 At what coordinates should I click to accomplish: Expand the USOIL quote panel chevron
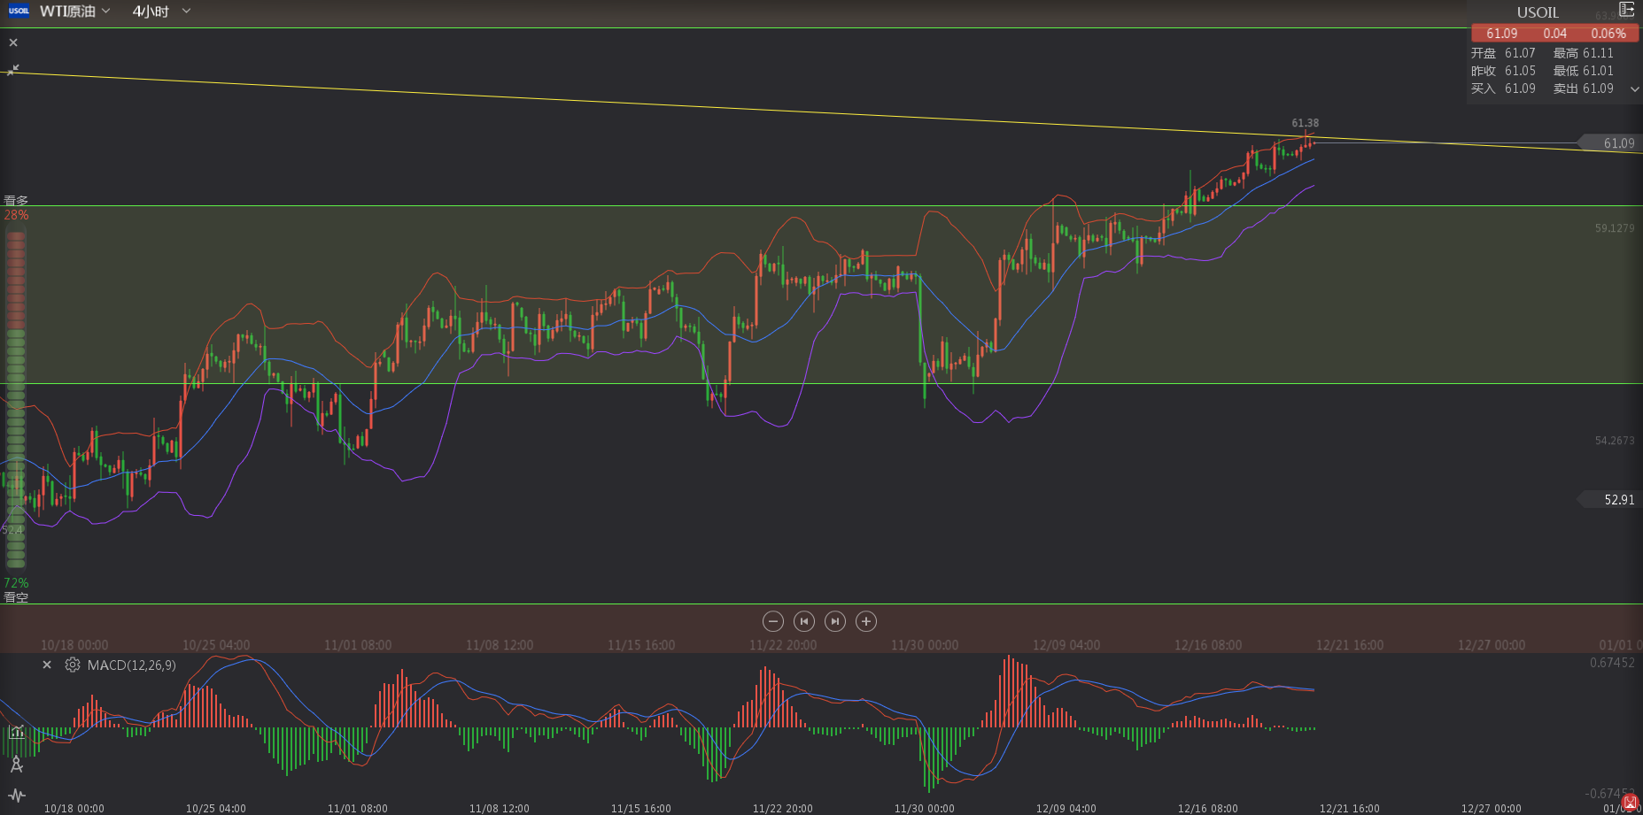1634,89
